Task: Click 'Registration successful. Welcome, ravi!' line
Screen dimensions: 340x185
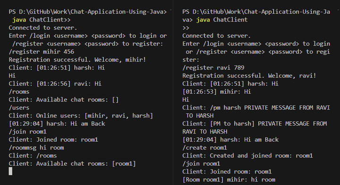Action: click(x=249, y=76)
